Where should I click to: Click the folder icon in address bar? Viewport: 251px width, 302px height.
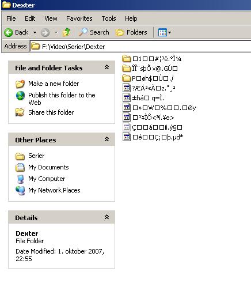36,46
